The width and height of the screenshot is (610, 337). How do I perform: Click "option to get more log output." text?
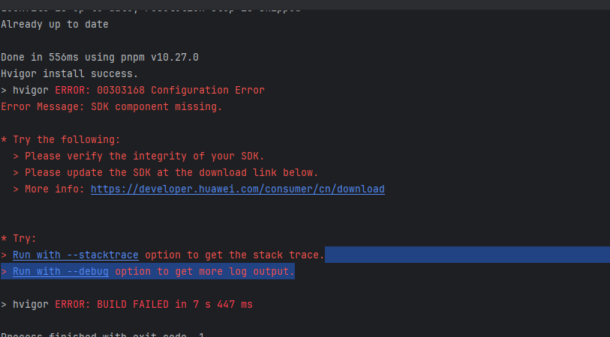click(x=204, y=272)
